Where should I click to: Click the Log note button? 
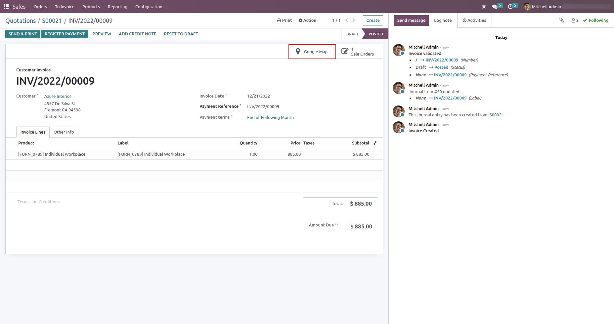point(443,20)
